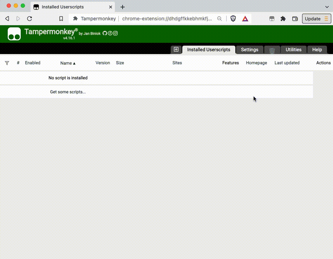This screenshot has height=259, width=333.
Task: Open Tampermonkey GitHub icon link
Action: [x=105, y=33]
